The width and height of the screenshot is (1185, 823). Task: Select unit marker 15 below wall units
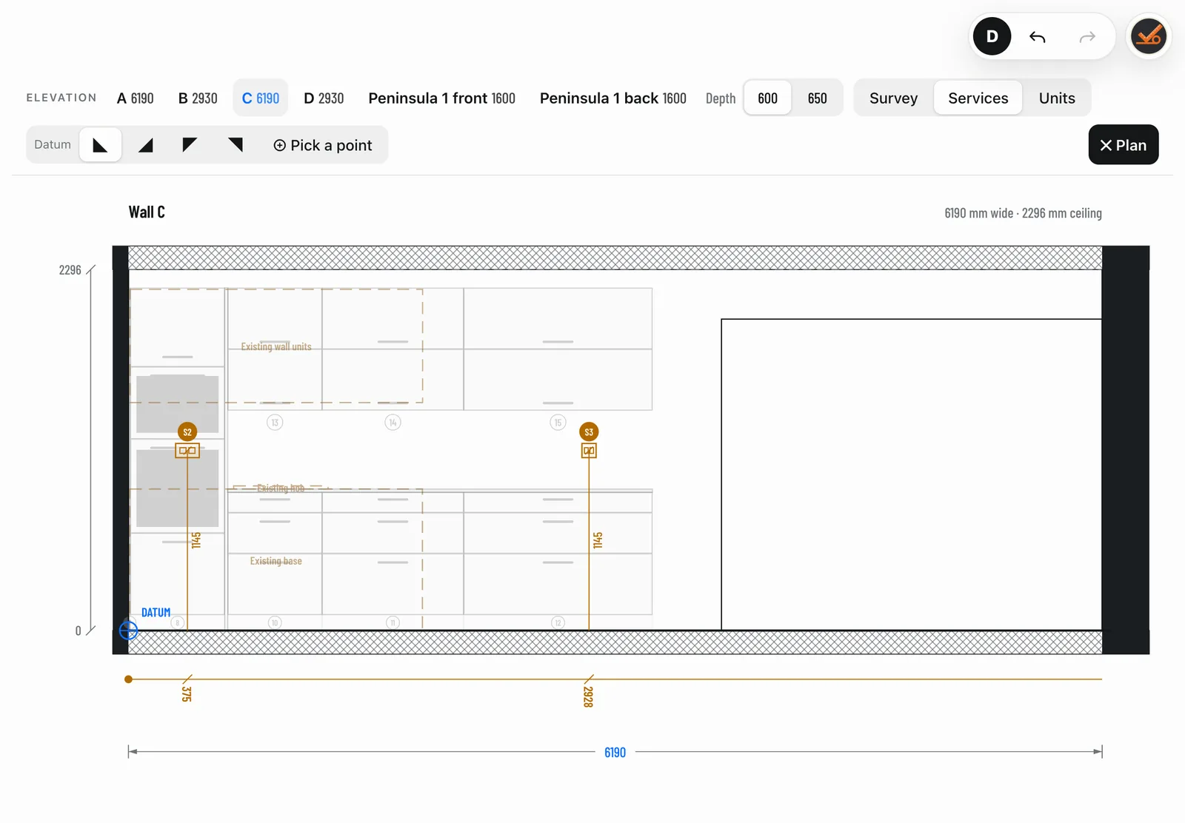558,423
